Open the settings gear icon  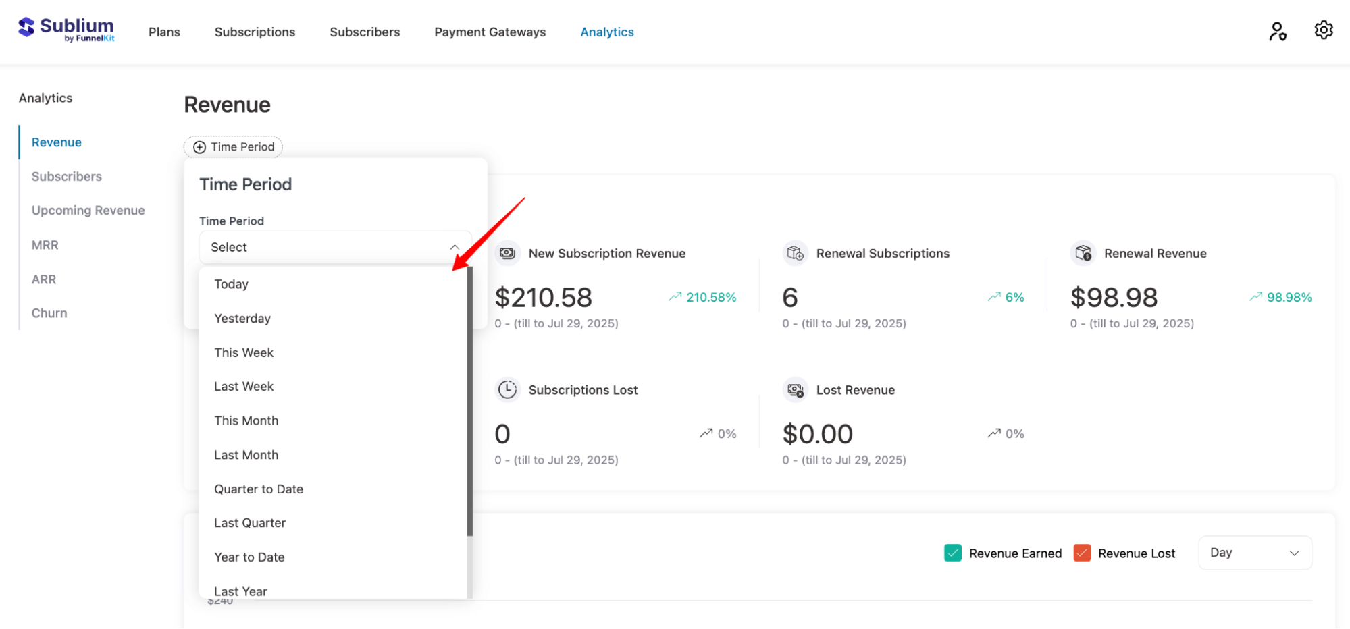(x=1323, y=30)
